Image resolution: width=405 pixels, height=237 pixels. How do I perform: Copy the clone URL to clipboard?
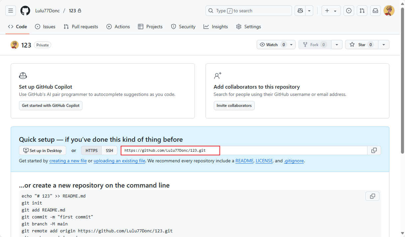coord(374,150)
